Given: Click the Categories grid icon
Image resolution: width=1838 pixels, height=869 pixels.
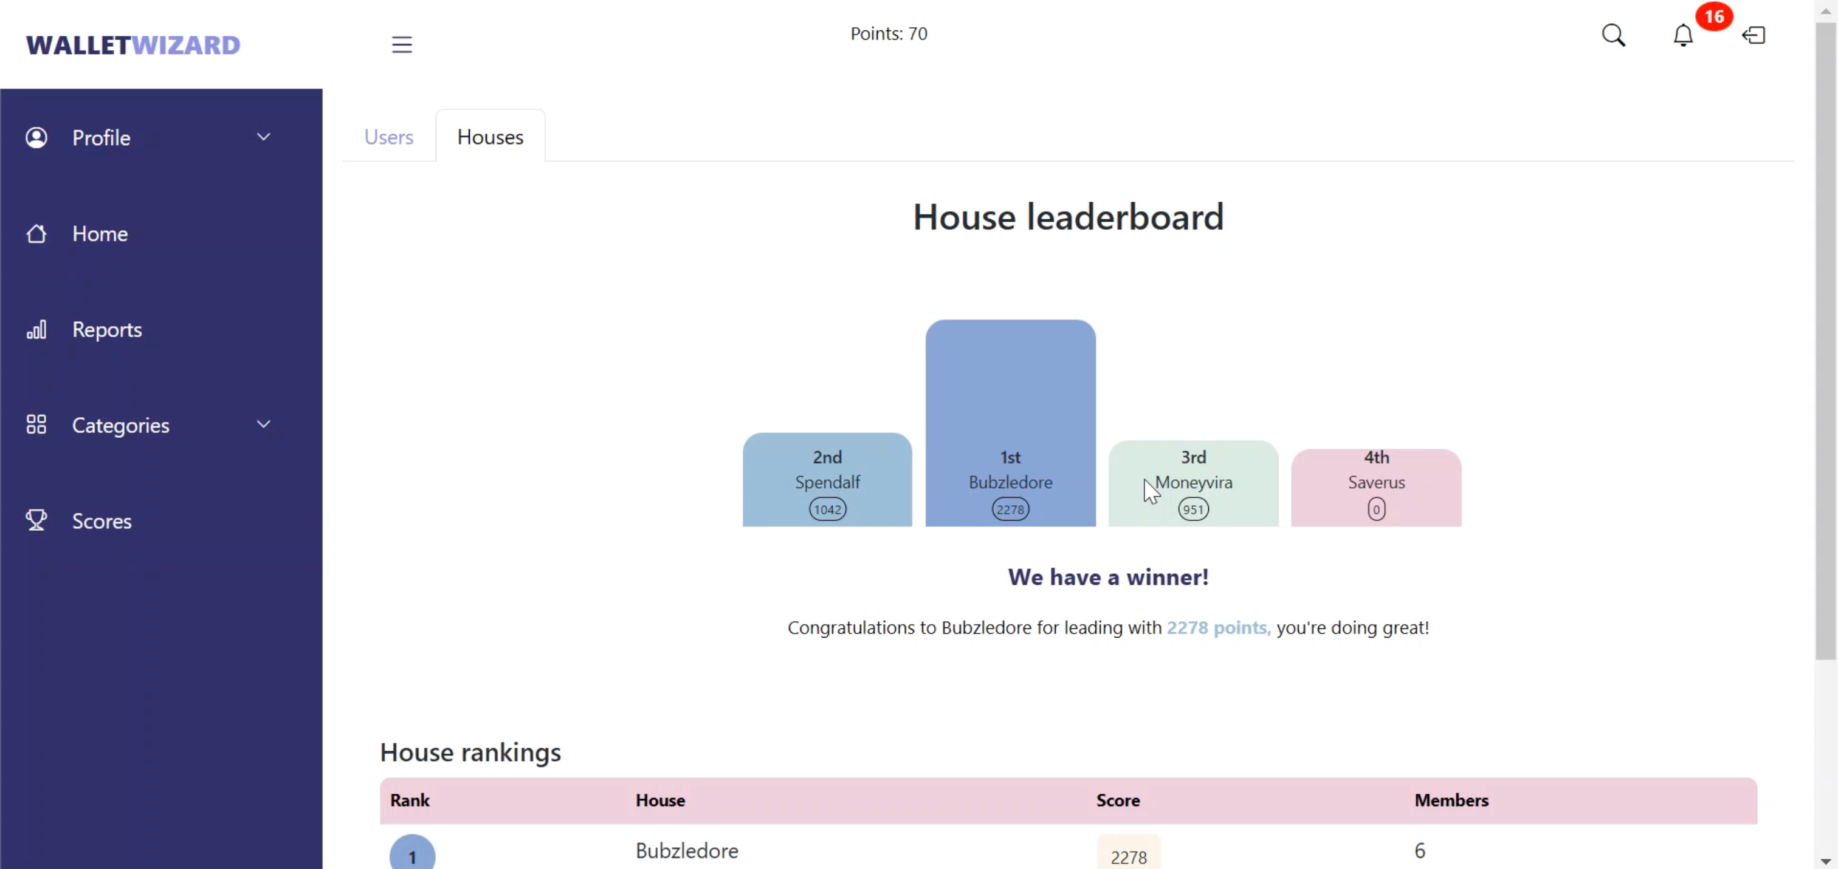Looking at the screenshot, I should coord(36,425).
